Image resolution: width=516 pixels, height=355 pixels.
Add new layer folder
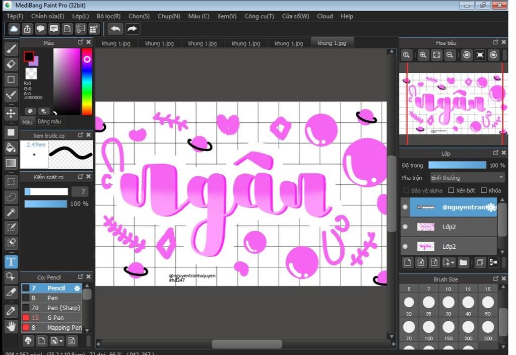point(464,262)
